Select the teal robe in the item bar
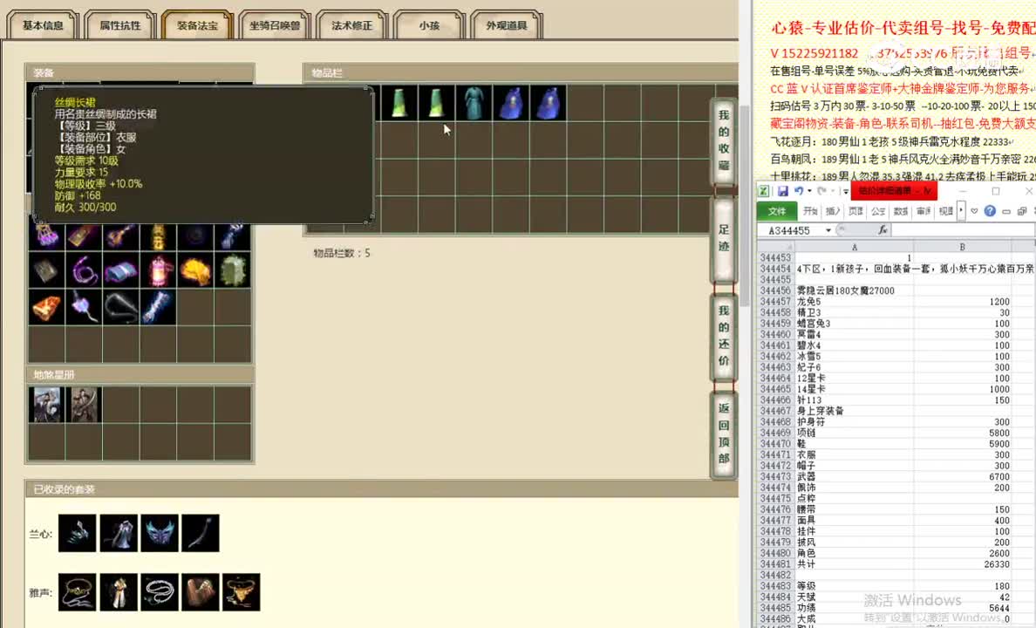Viewport: 1036px width, 628px height. (473, 103)
